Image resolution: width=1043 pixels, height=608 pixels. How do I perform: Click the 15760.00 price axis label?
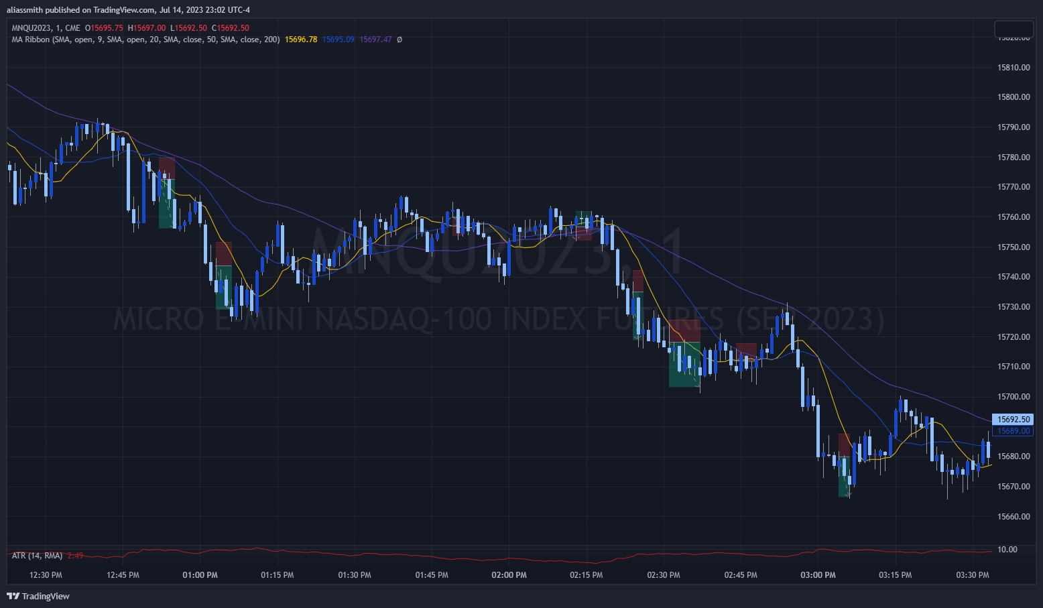point(1014,217)
